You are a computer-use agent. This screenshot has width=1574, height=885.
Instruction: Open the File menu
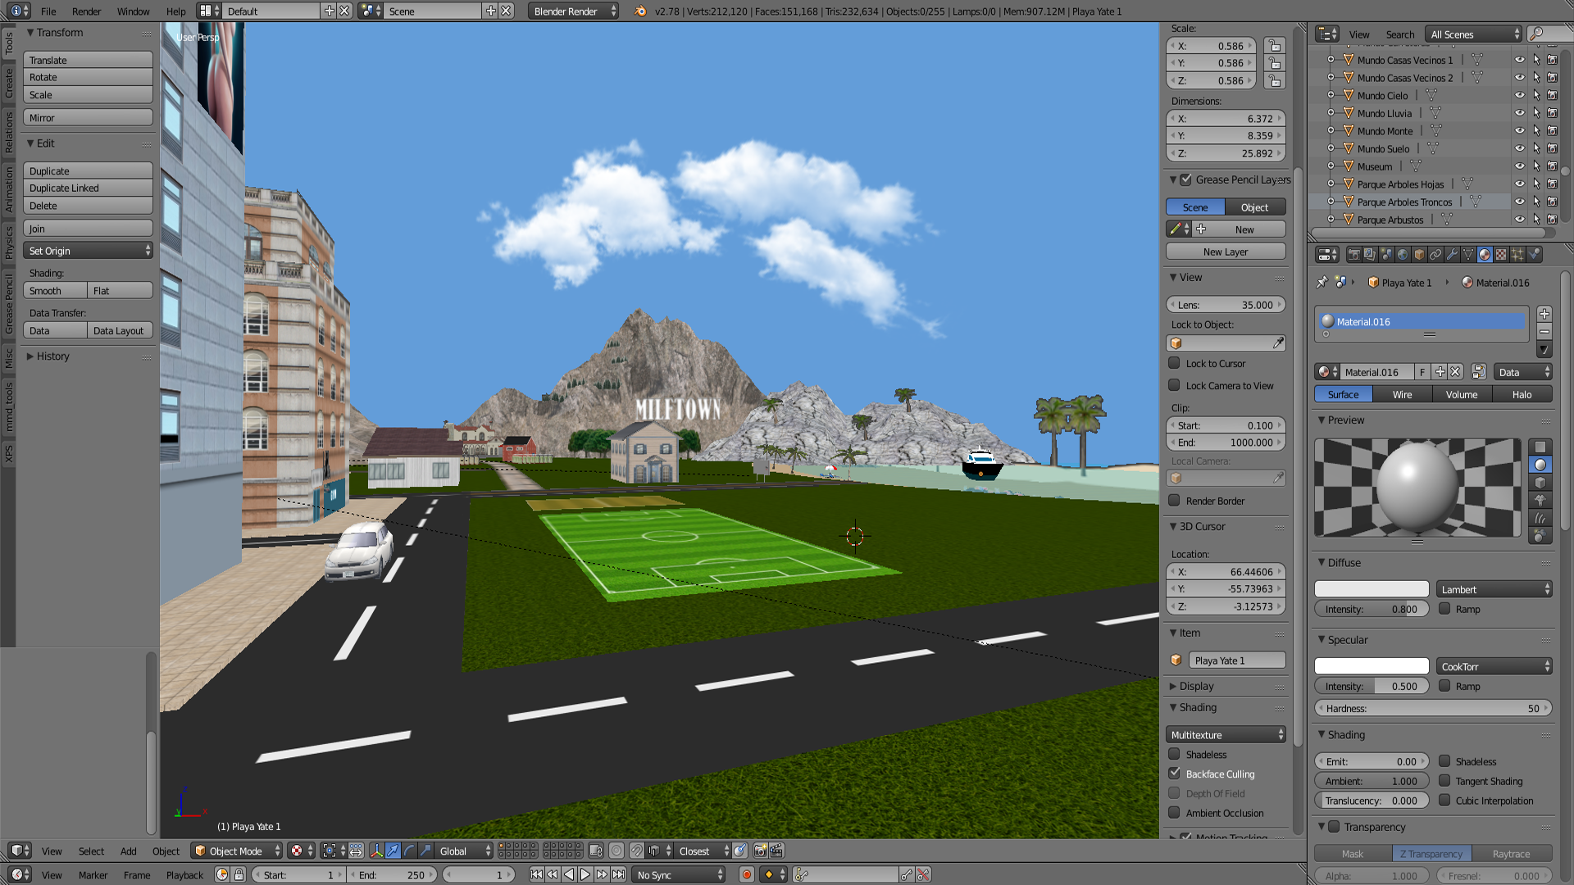coord(48,11)
